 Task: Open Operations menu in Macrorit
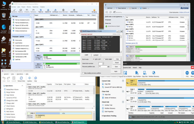click(20, 74)
